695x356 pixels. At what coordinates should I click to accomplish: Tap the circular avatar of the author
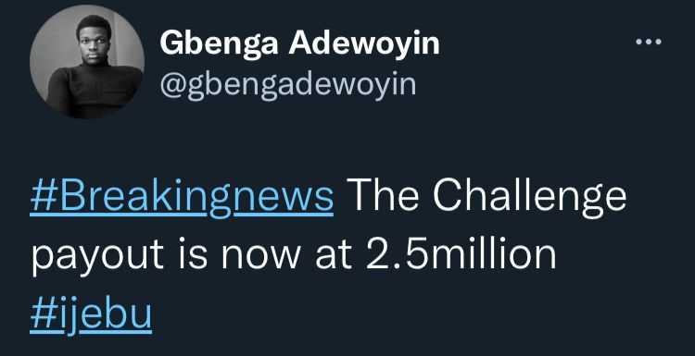tap(87, 61)
